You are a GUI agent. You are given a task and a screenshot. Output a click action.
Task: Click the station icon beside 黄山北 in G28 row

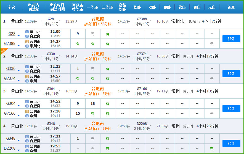pyautogui.click(x=27, y=32)
